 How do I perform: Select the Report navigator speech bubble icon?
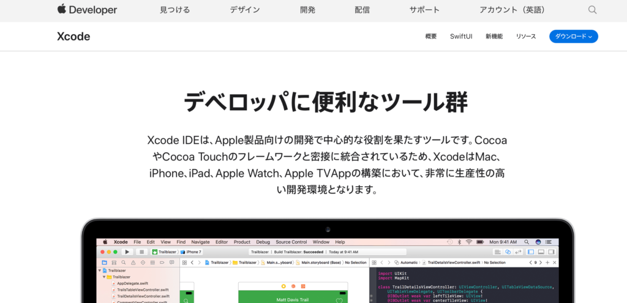coord(172,263)
